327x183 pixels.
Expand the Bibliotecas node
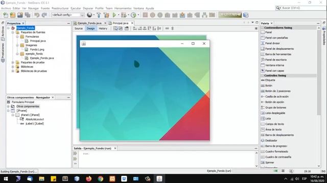point(13,67)
